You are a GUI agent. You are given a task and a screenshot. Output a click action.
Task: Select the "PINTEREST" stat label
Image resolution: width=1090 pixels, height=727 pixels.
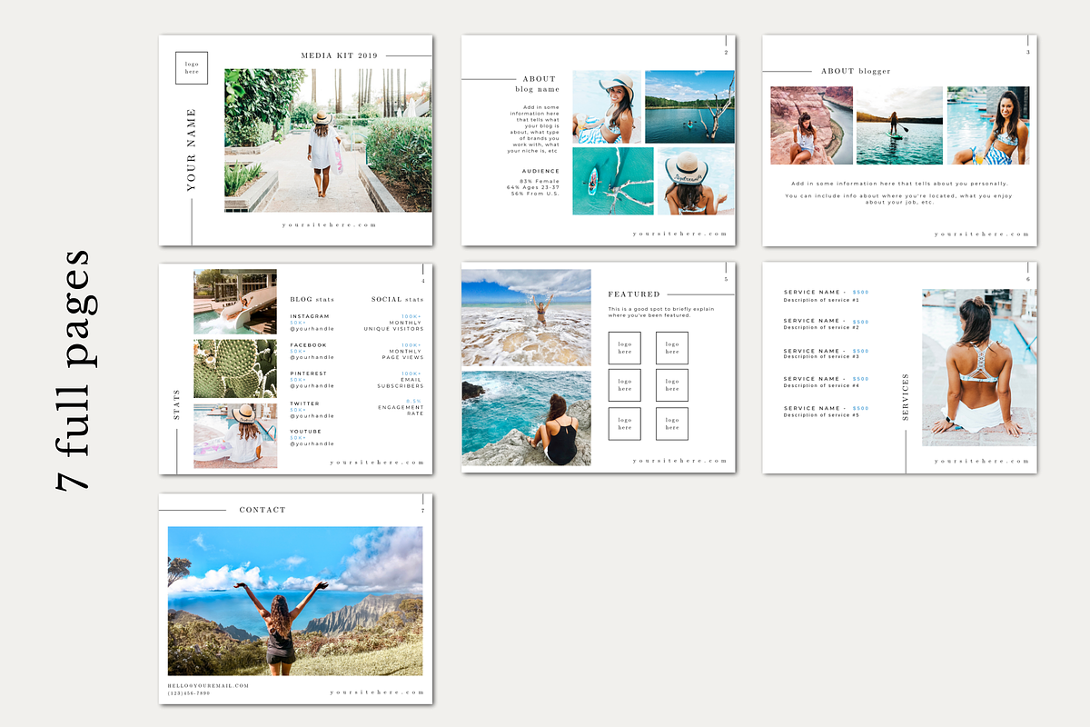[308, 373]
